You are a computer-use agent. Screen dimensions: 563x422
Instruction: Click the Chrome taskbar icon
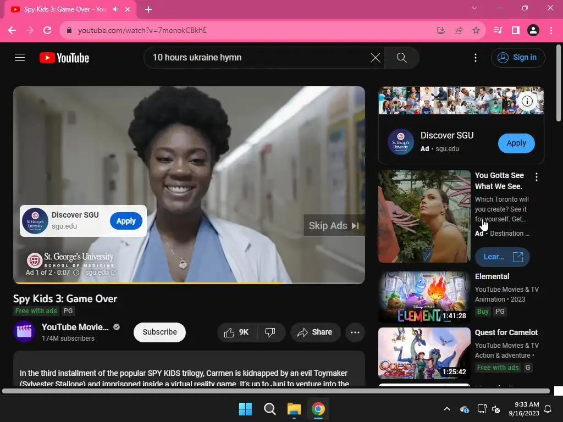point(318,409)
